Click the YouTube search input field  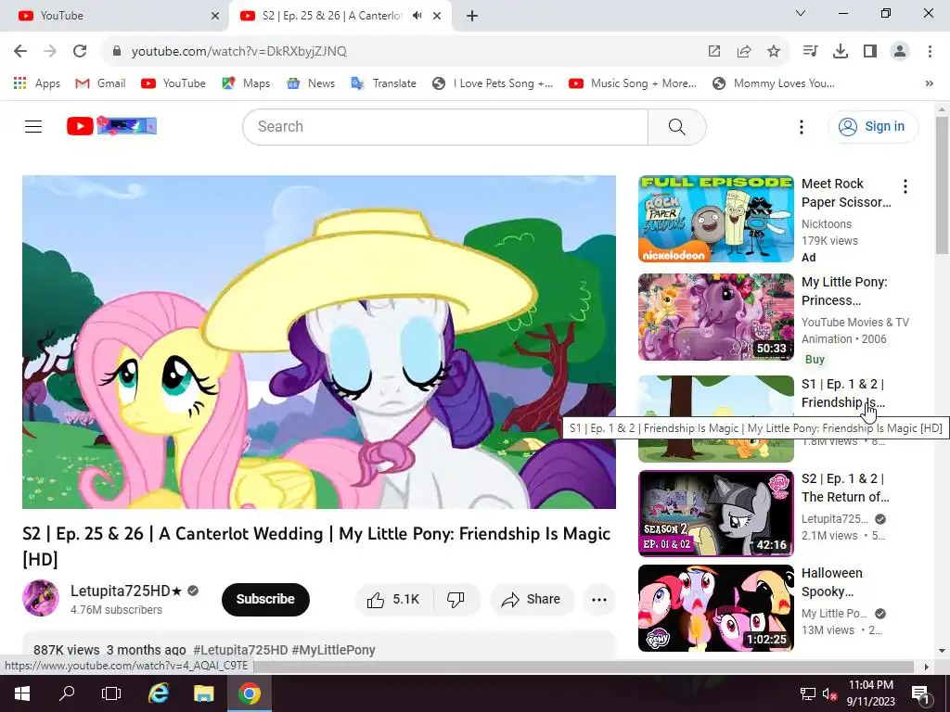coord(445,126)
